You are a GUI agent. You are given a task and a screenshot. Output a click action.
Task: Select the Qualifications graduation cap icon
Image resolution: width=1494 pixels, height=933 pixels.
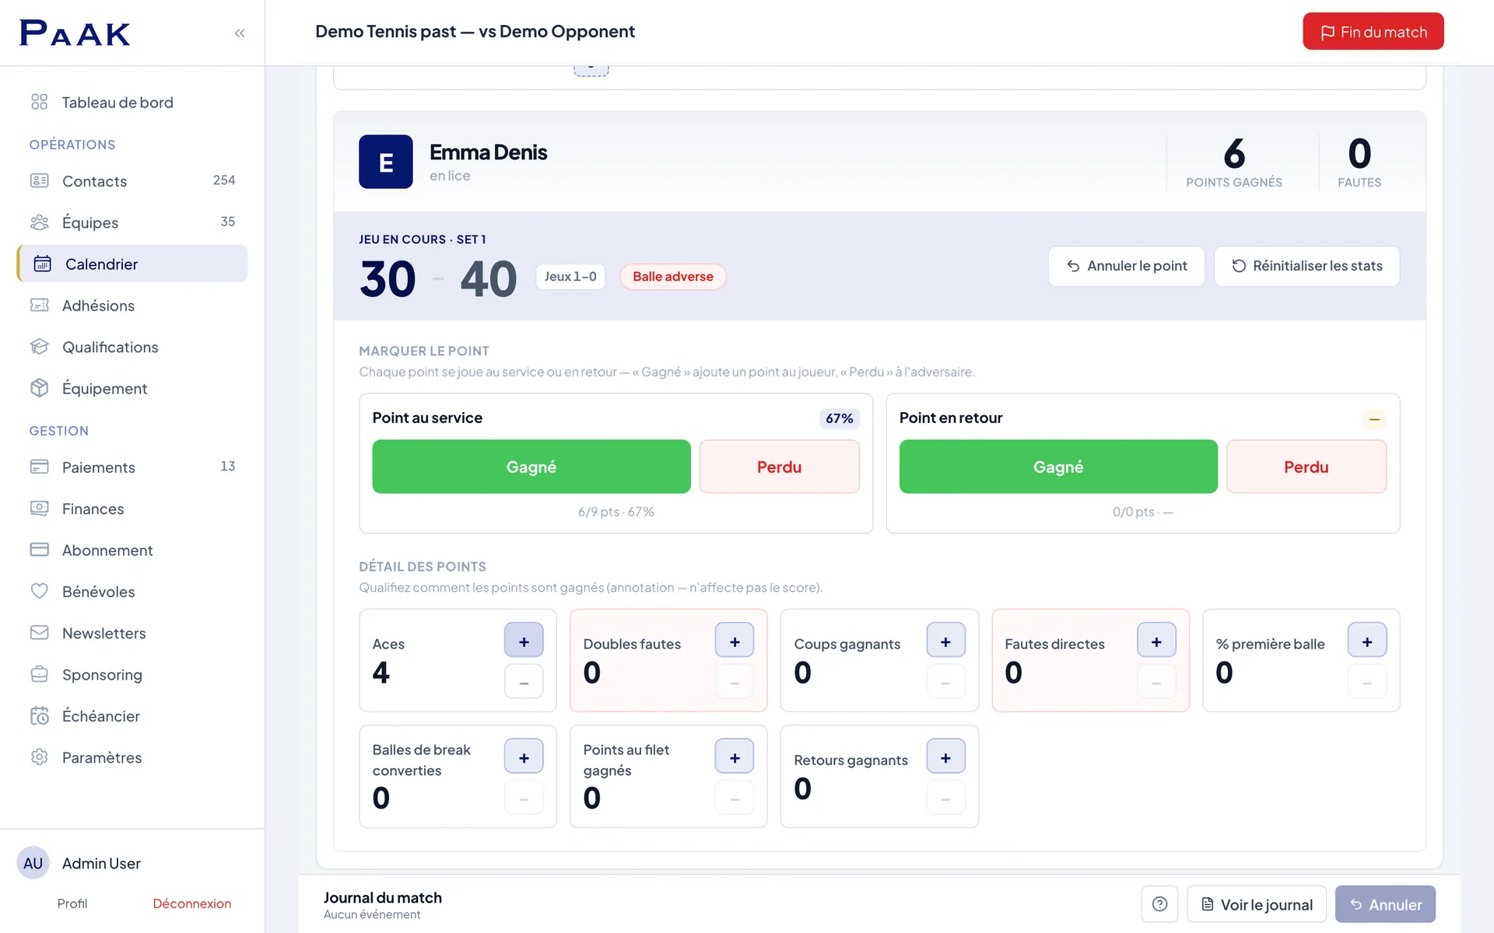tap(39, 347)
